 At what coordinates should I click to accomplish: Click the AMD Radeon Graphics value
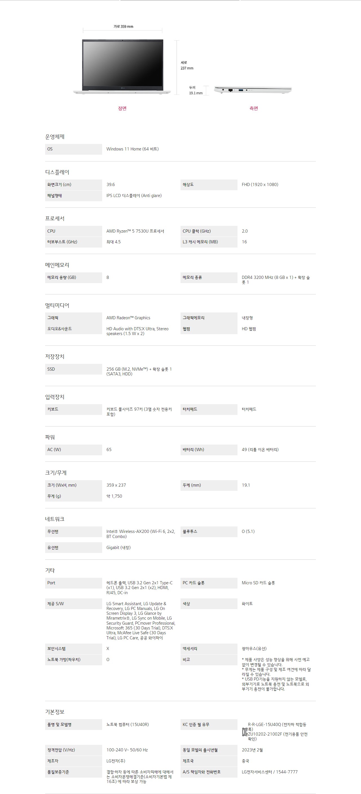coord(128,318)
